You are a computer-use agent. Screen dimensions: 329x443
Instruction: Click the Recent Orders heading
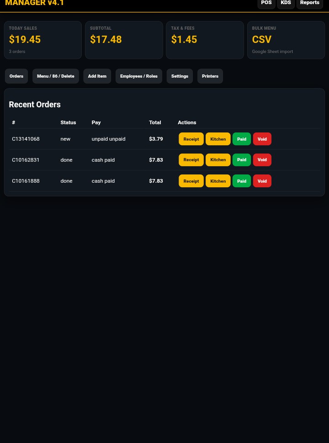coord(35,105)
